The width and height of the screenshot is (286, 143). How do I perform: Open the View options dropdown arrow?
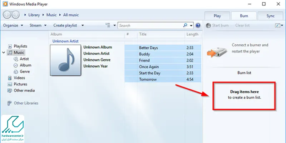pos(114,25)
